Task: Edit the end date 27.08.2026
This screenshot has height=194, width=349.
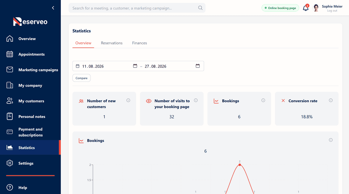Action: tap(155, 66)
